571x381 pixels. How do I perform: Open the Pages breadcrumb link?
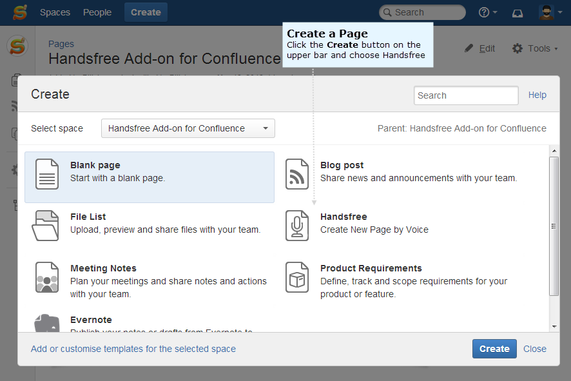coord(61,44)
